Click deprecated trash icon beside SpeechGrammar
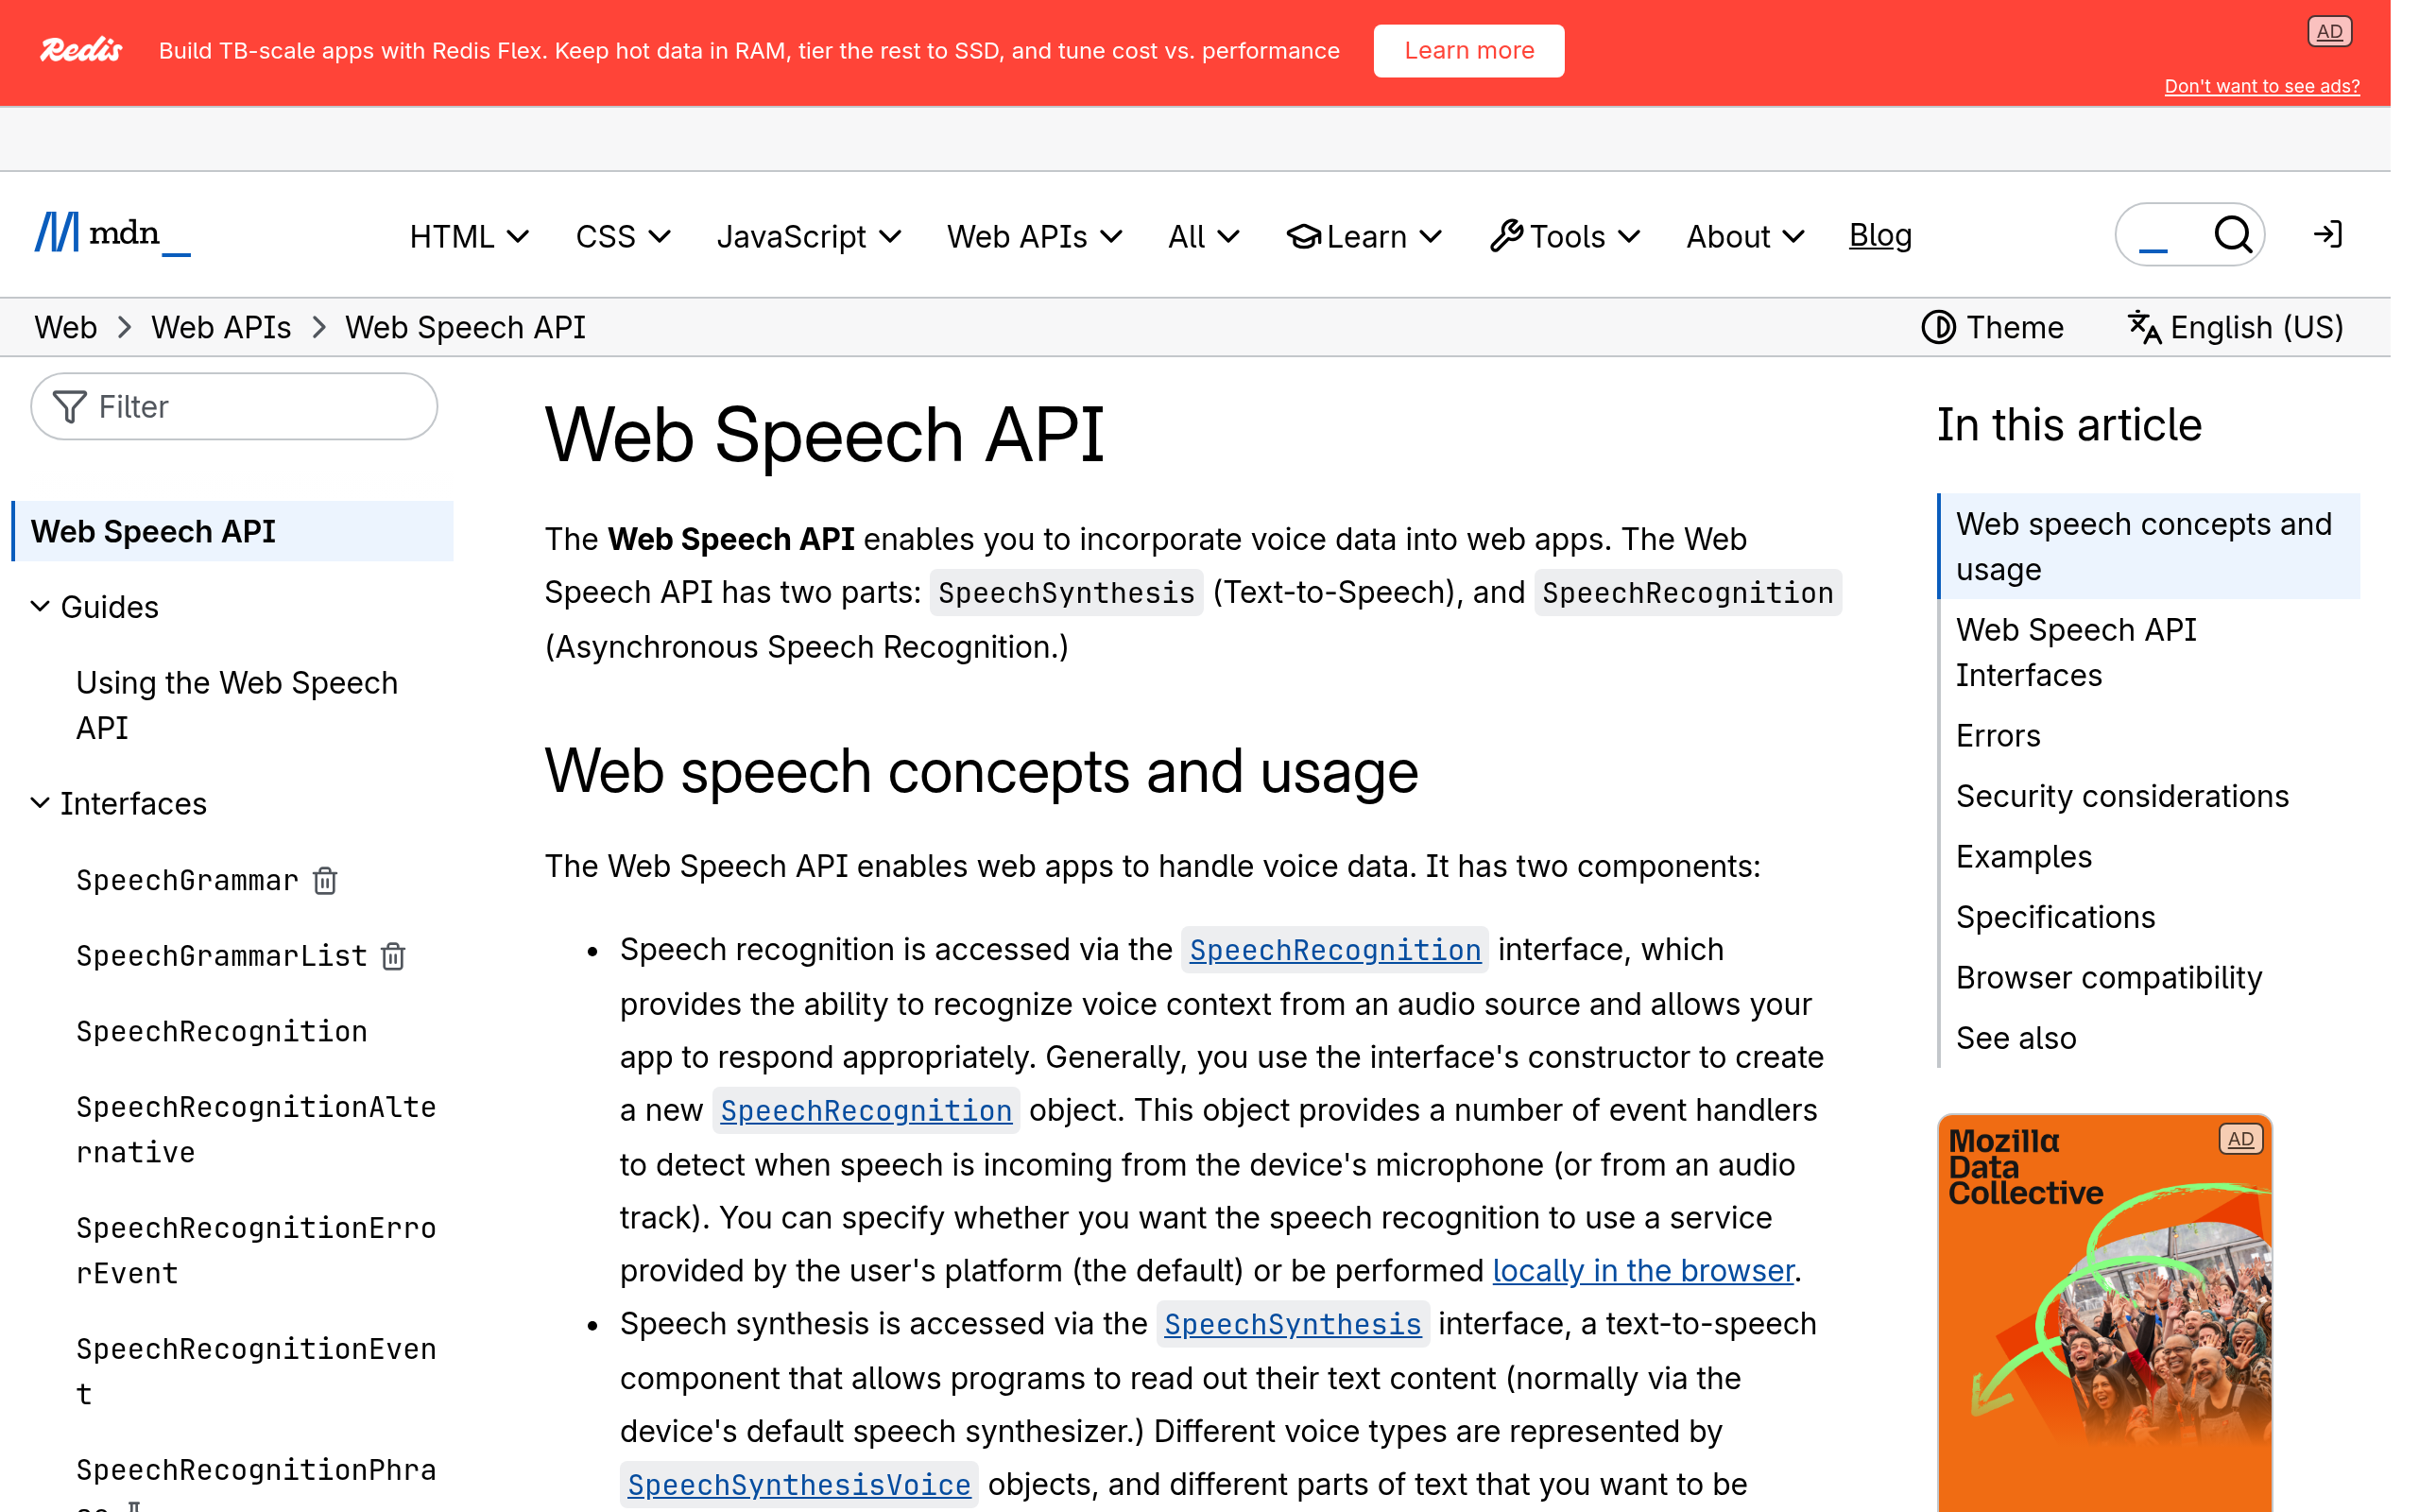Viewport: 2419px width, 1512px height. click(x=325, y=880)
